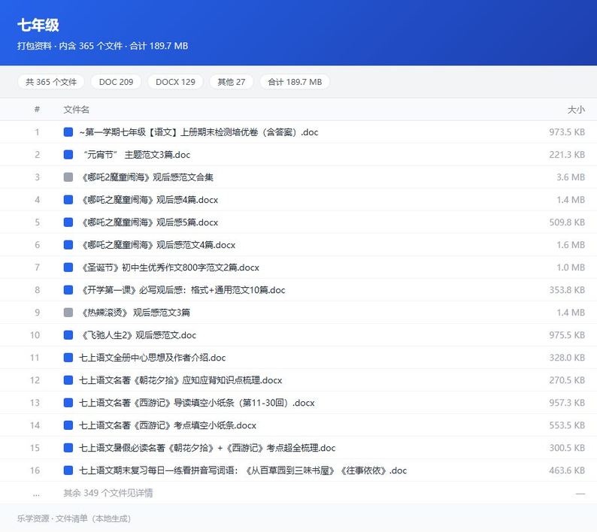Click the 553.5 KB size value
This screenshot has height=532, width=597.
[x=567, y=425]
